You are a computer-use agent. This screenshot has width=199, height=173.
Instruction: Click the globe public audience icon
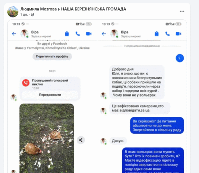(33, 15)
